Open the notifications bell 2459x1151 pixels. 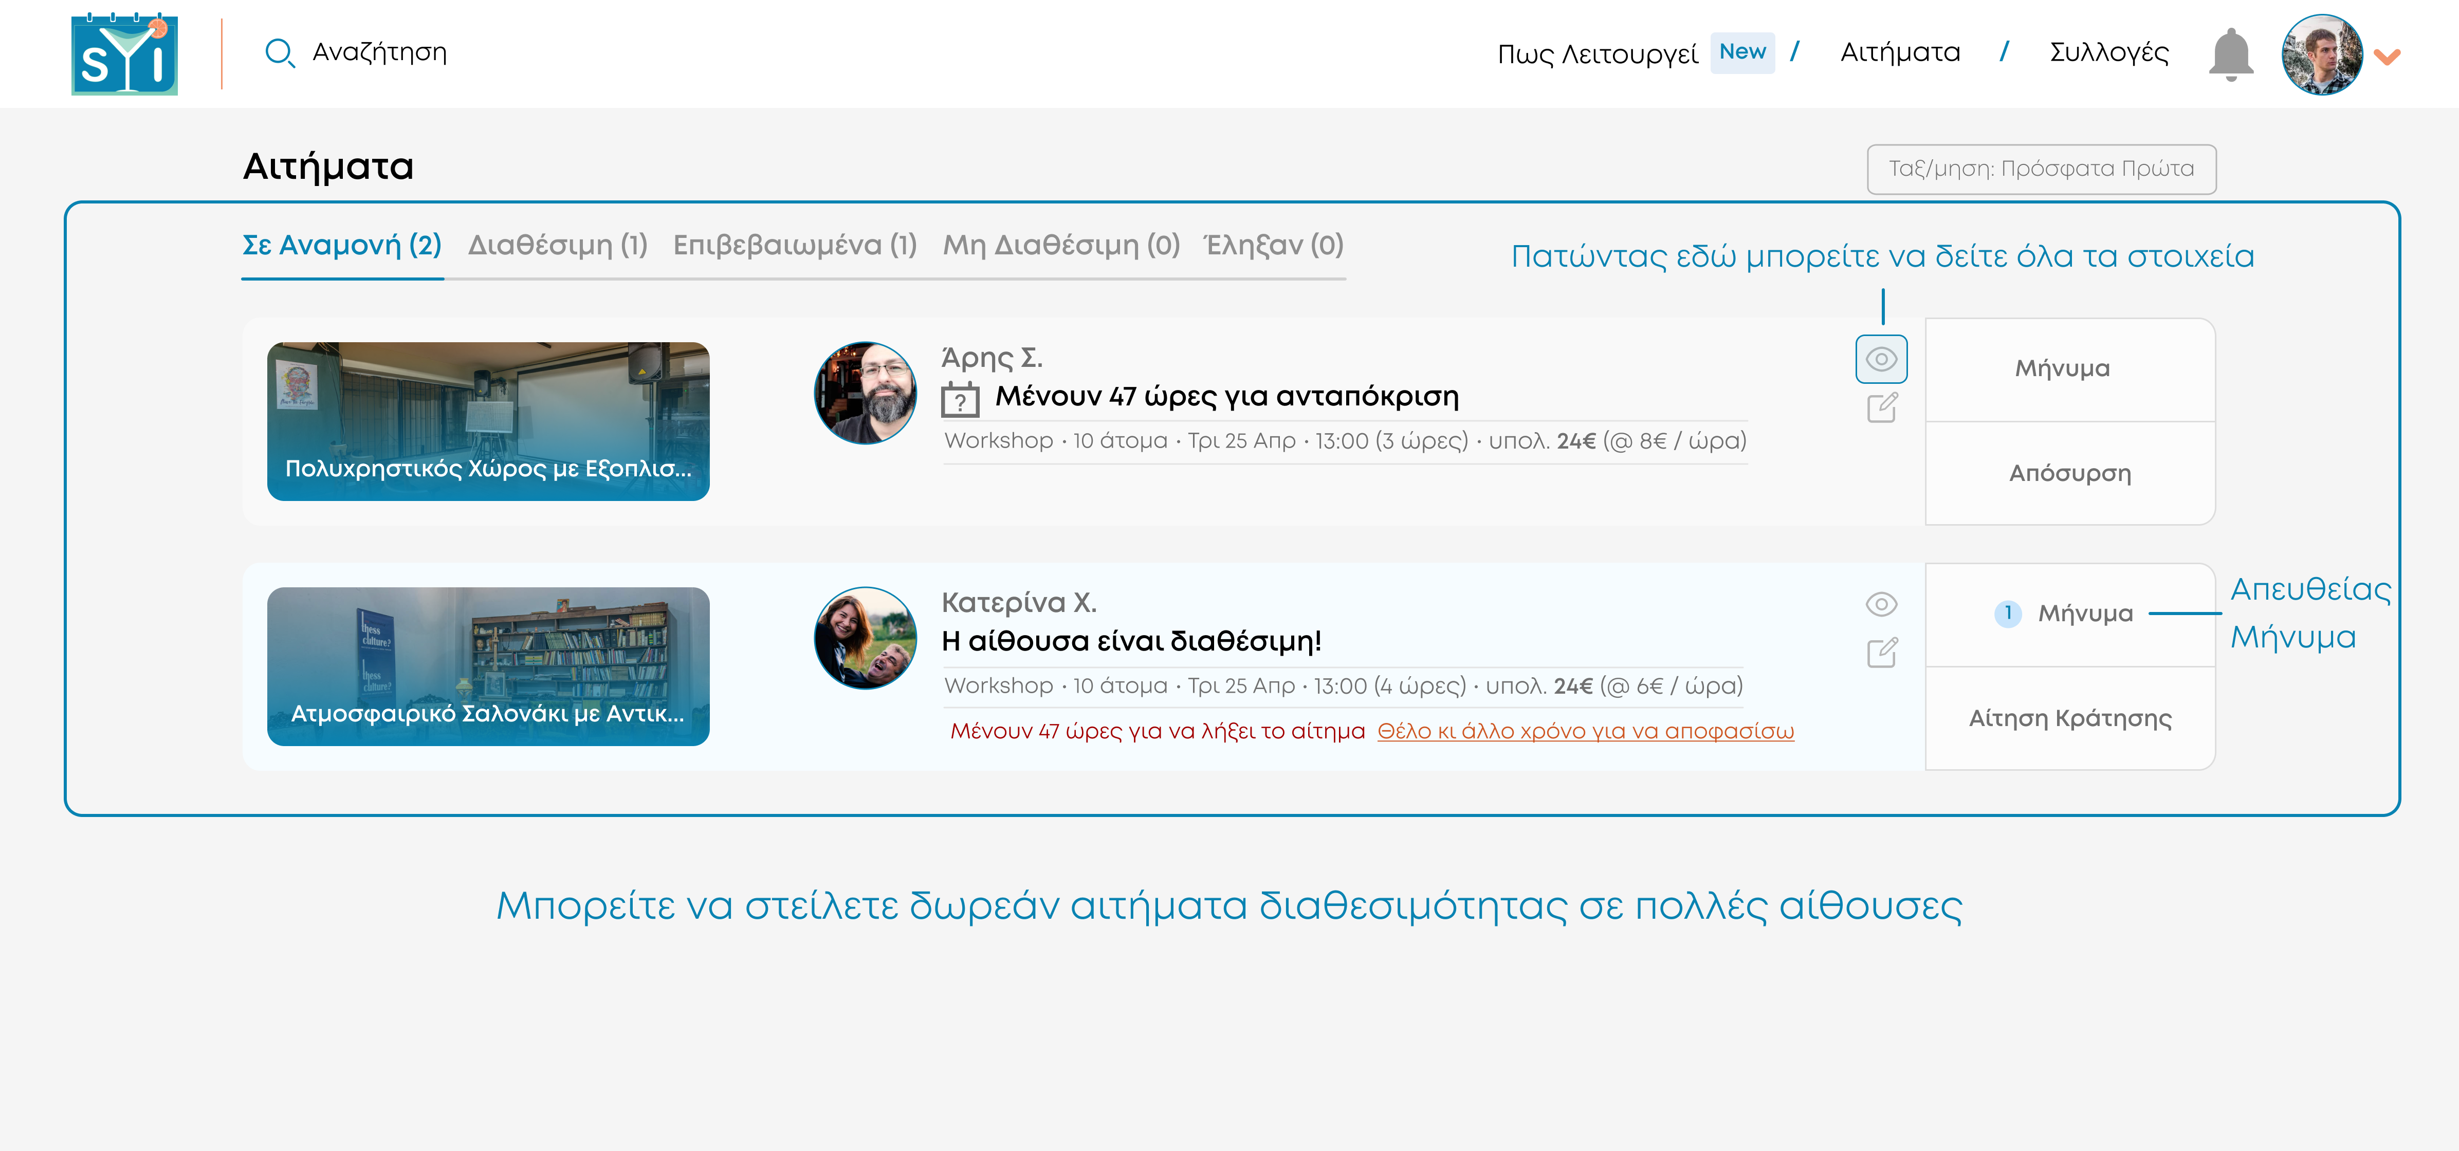click(2231, 54)
